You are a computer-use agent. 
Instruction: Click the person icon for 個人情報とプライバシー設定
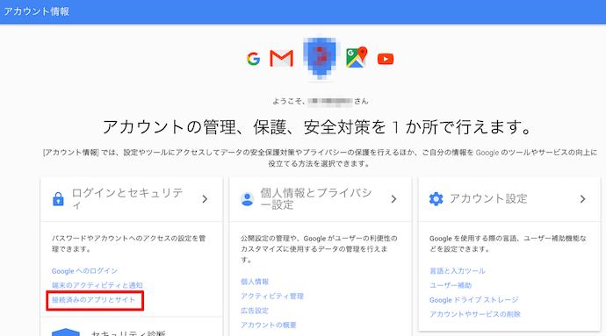(x=248, y=199)
